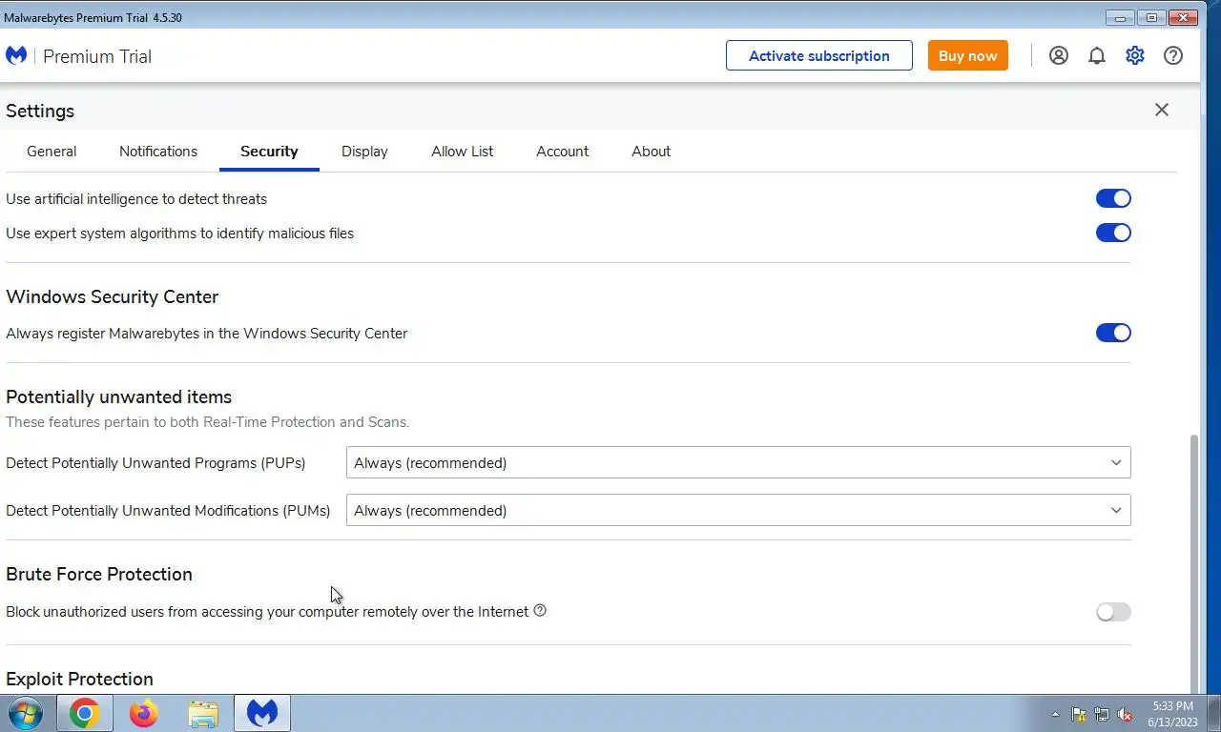The height and width of the screenshot is (732, 1221).
Task: Open the About tab
Action: click(651, 151)
